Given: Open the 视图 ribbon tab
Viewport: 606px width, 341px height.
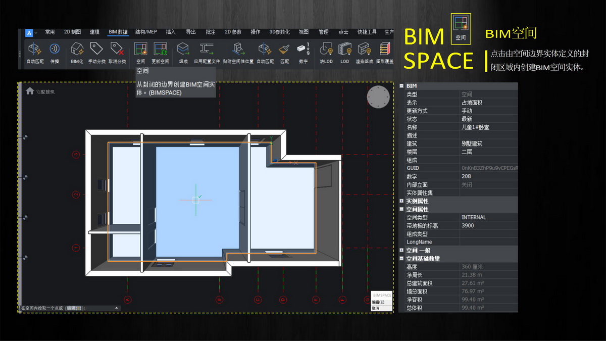Looking at the screenshot, I should [304, 32].
